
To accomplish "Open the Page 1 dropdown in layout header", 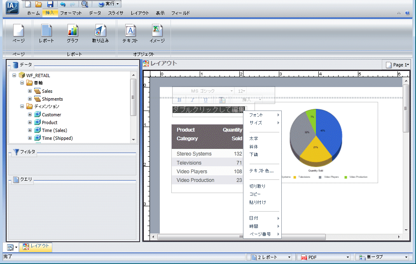I will point(397,65).
